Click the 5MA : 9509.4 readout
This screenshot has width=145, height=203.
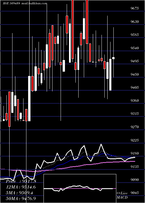click(19, 193)
